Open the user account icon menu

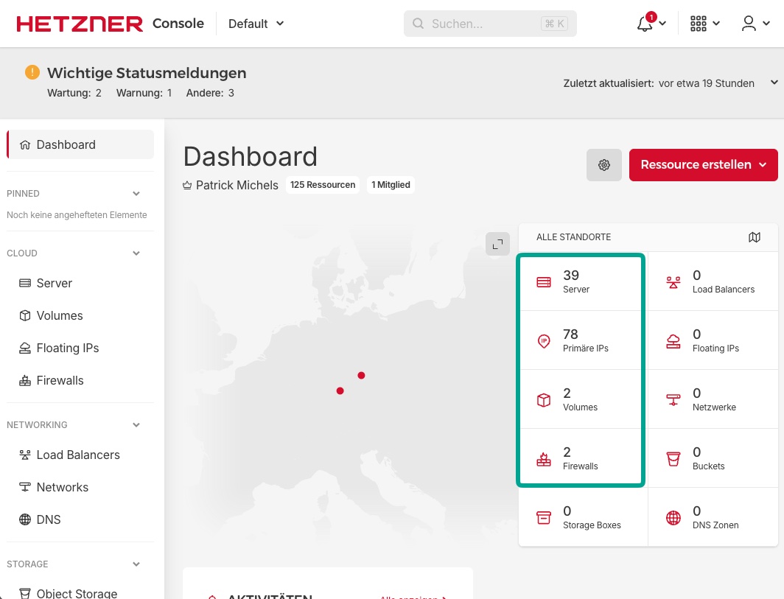pyautogui.click(x=749, y=24)
